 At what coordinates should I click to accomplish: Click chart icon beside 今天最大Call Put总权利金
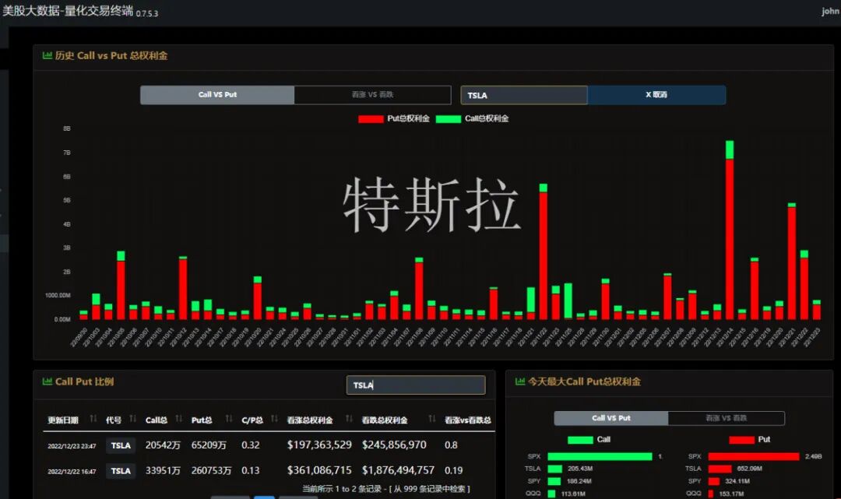click(x=519, y=381)
